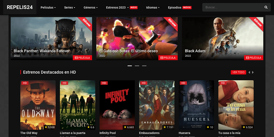This screenshot has width=274, height=137.
Task: Click next arrow in Estrenos Destacados
Action: [253, 72]
